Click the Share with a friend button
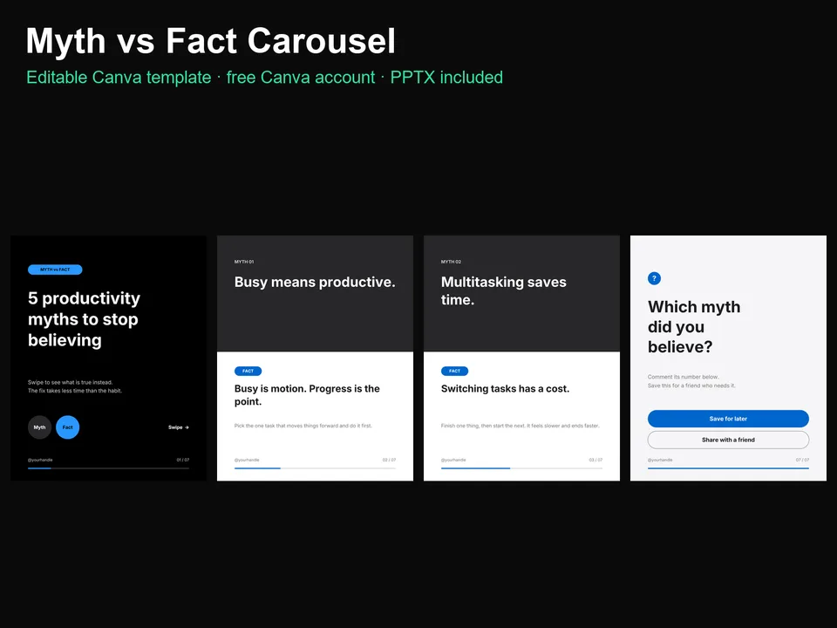 (x=728, y=440)
